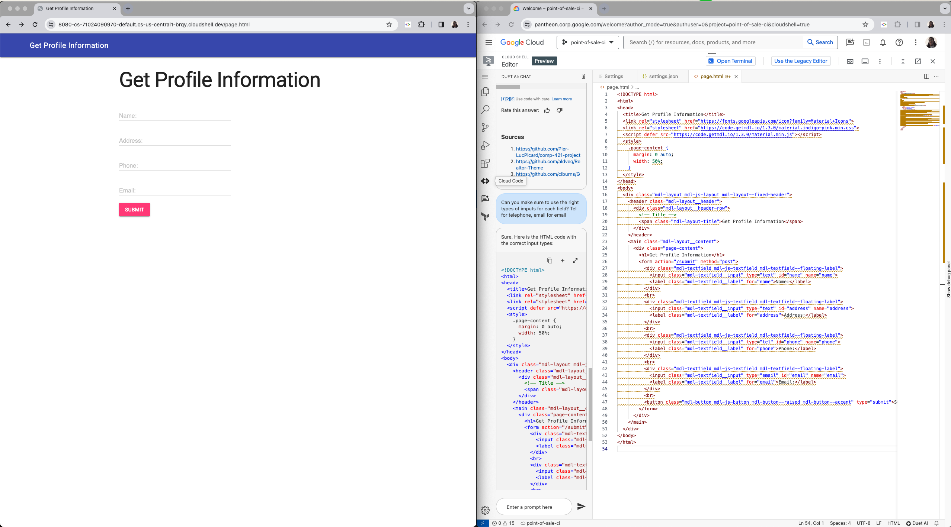The image size is (951, 527).
Task: Click the Learn more link in Duet AI chat
Action: tap(561, 98)
